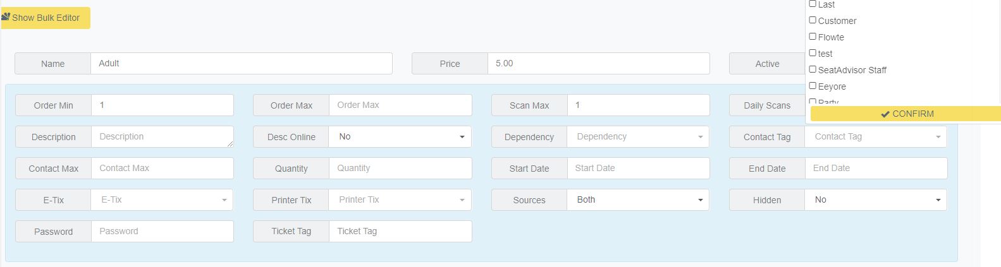Enable the SeatAdvisor Staff checkbox
The height and width of the screenshot is (267, 1001).
813,69
